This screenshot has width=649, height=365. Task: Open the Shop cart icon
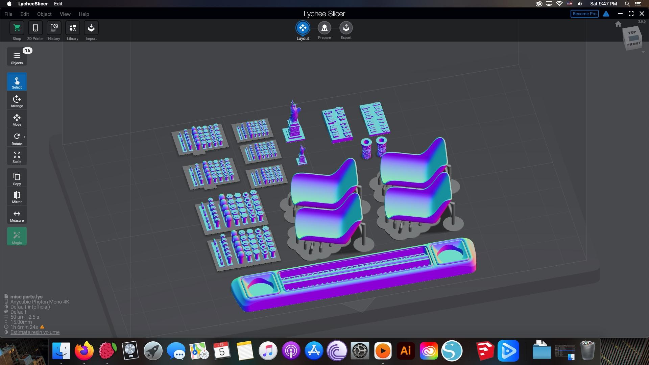[17, 28]
